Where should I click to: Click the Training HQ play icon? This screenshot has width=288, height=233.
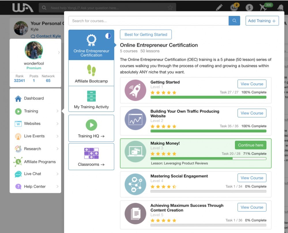pos(91,125)
